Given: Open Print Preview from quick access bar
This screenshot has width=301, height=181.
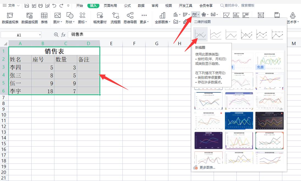Looking at the screenshot, I should 48,6.
